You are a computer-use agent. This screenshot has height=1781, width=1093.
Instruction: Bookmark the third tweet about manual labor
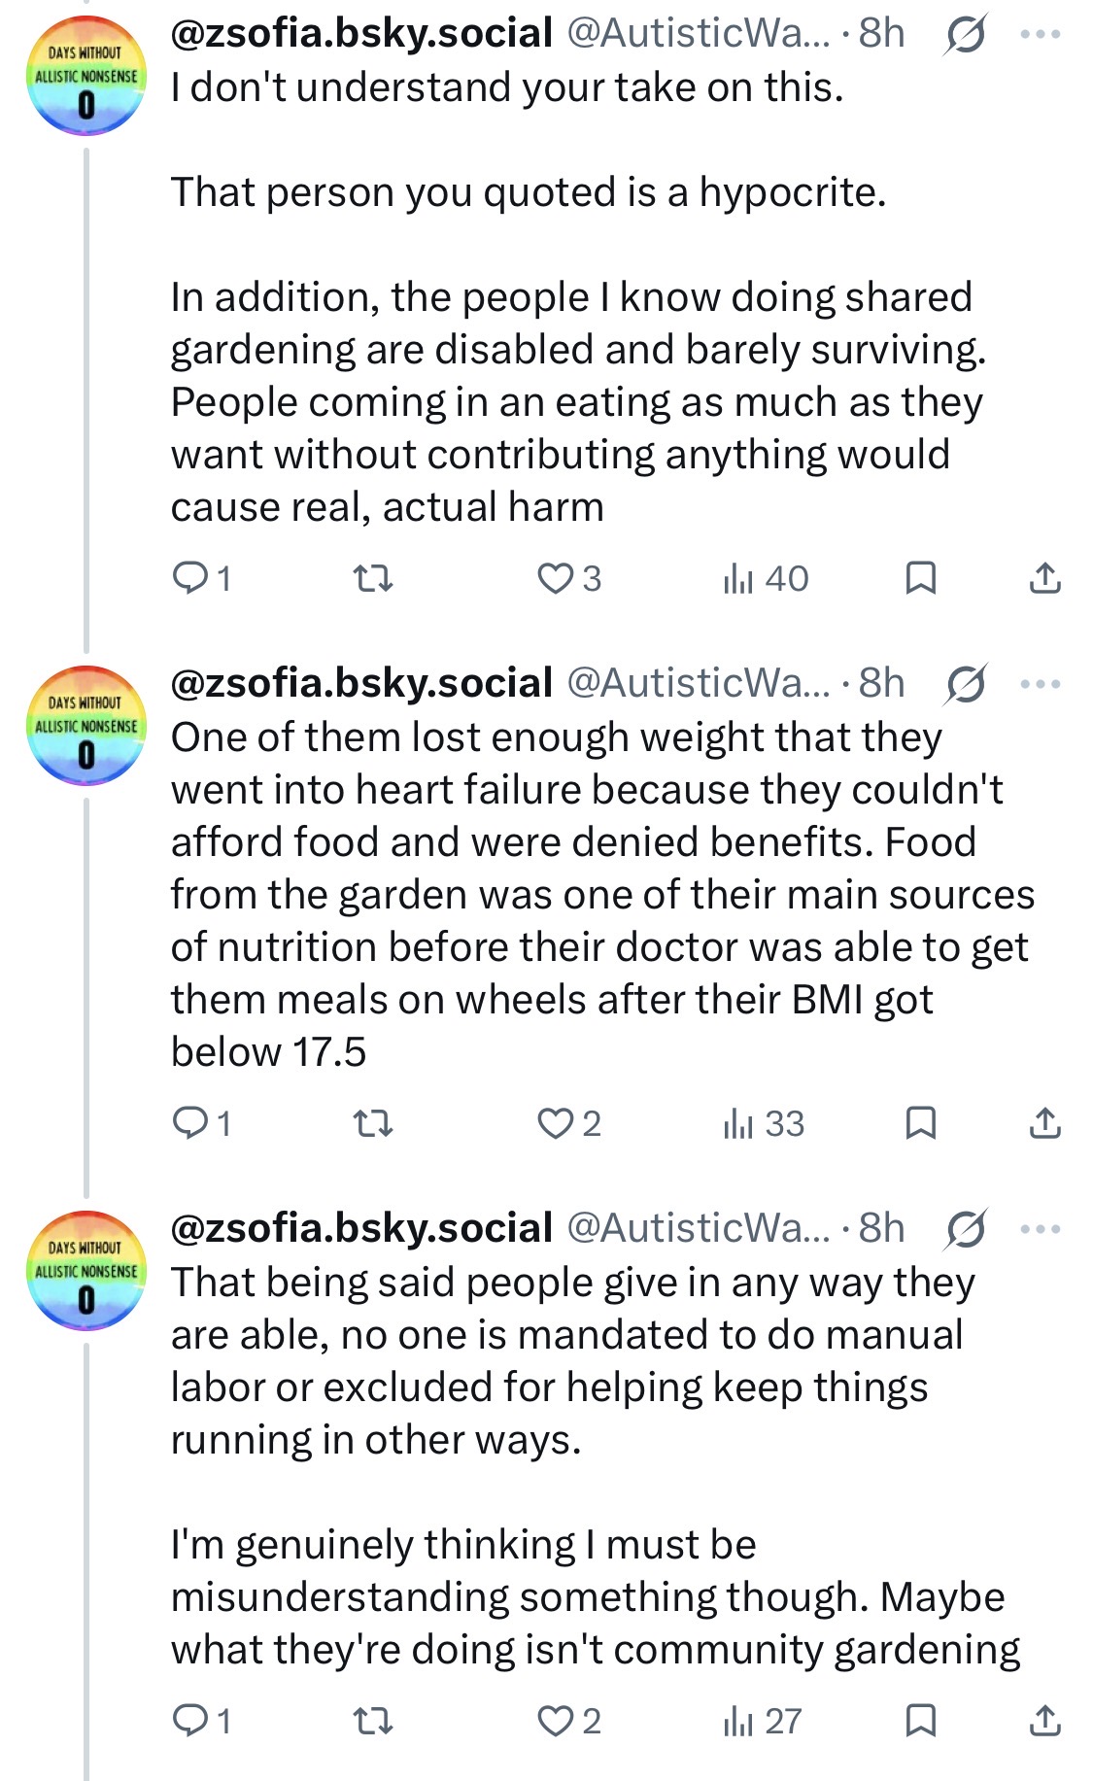(x=920, y=1721)
